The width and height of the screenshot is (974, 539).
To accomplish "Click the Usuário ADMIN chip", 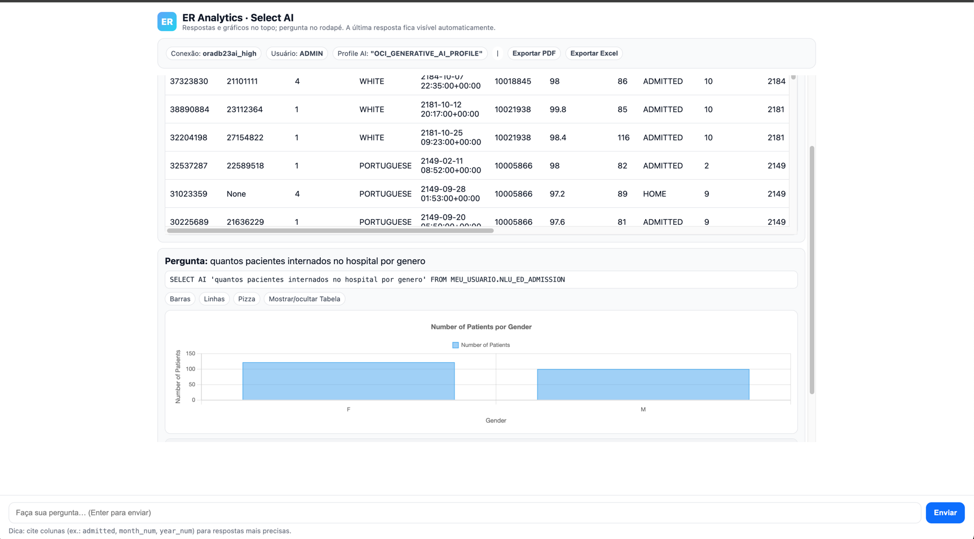I will point(297,54).
